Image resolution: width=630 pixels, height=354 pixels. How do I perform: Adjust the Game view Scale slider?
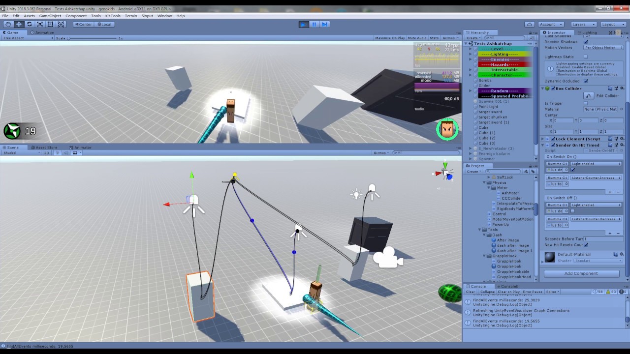[92, 38]
